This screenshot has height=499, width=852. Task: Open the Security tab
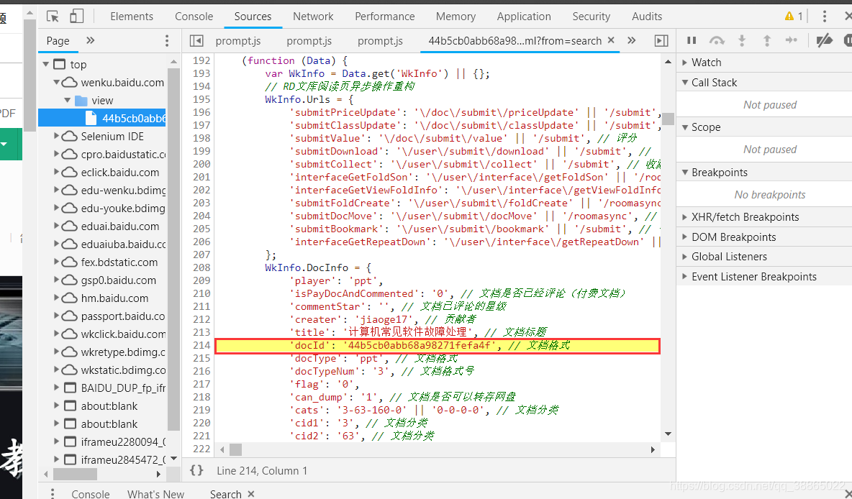click(x=592, y=17)
